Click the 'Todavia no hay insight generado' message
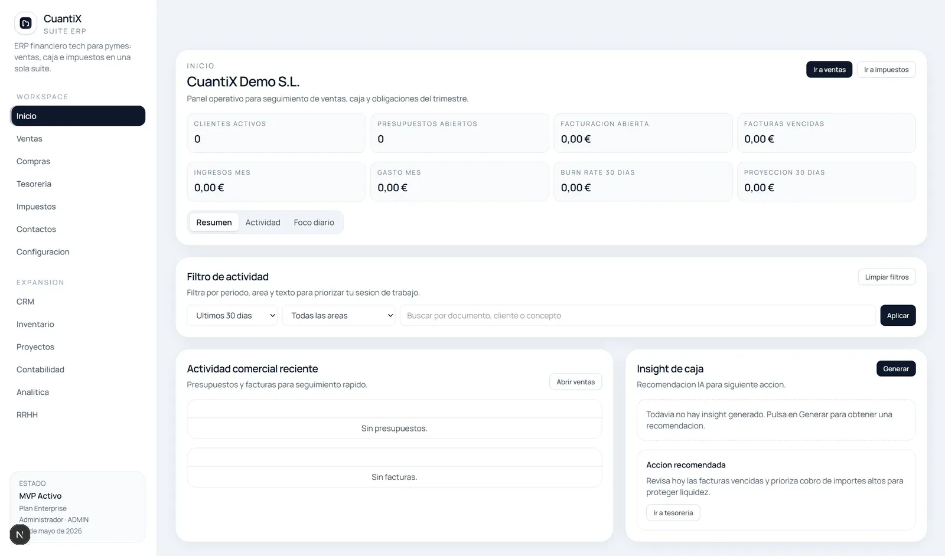Screen dimensions: 945x556 (769, 420)
